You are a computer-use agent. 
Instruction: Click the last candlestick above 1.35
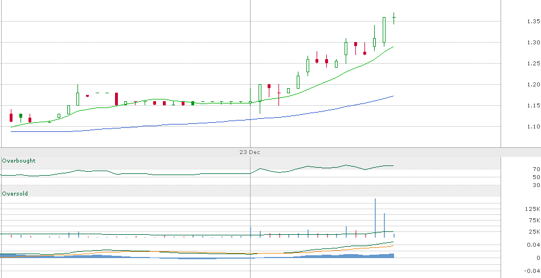tap(394, 18)
